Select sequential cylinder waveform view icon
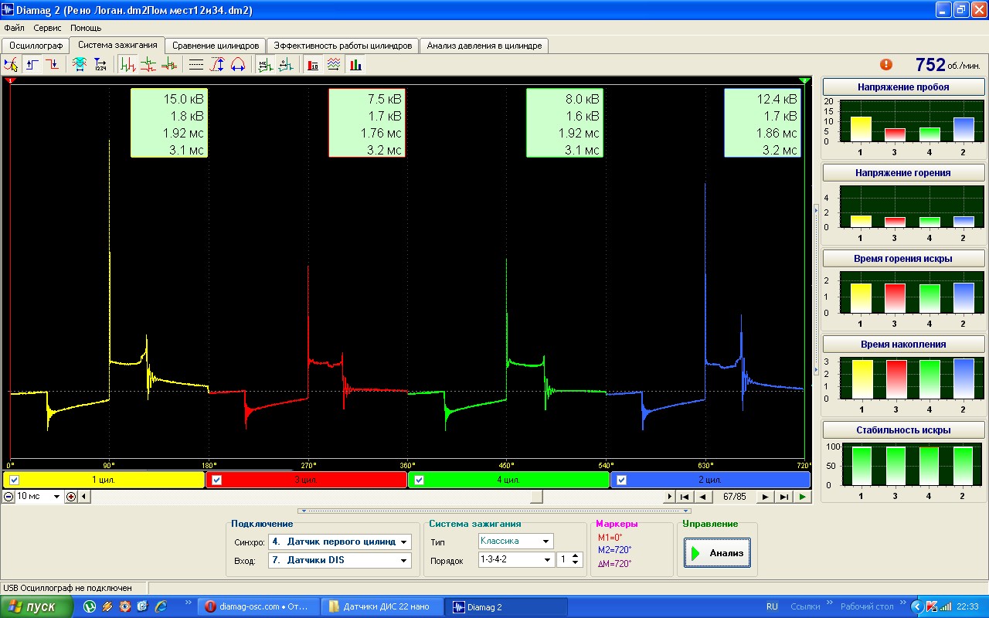This screenshot has width=989, height=618. tap(128, 65)
